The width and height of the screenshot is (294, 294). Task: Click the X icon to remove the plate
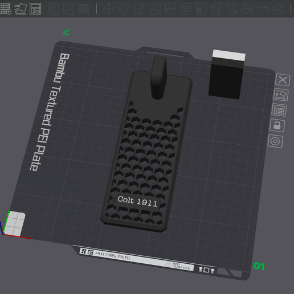283,80
